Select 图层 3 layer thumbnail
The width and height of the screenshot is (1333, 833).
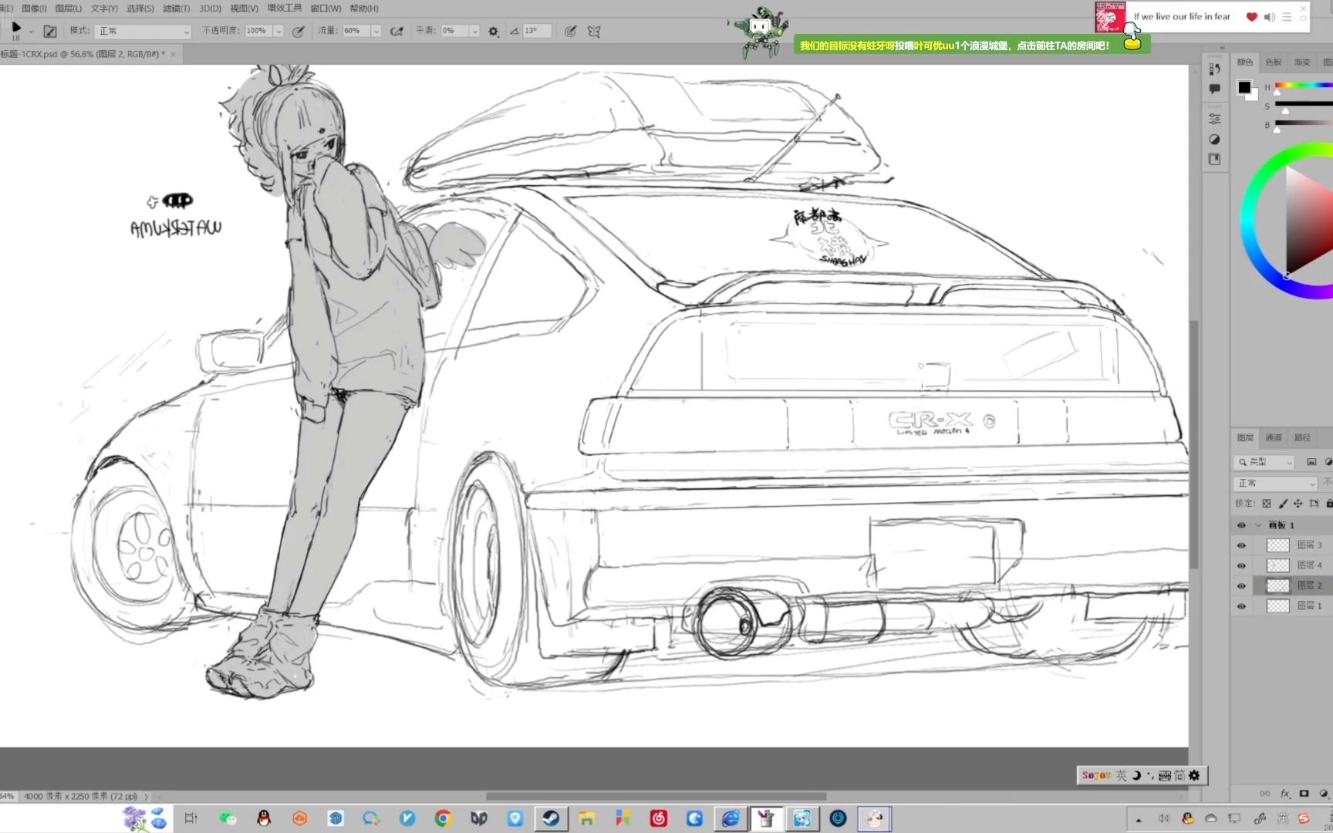1278,545
